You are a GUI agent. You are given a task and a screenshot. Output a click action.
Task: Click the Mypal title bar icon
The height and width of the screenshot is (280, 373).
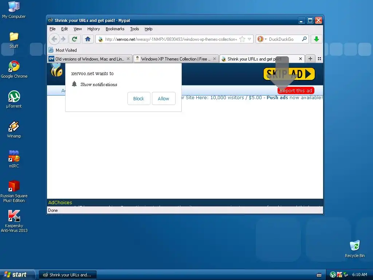point(50,20)
